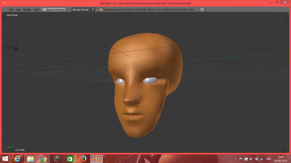This screenshot has width=291, height=163.
Task: Click the icon right of the scene statistics
Action: [202, 9]
